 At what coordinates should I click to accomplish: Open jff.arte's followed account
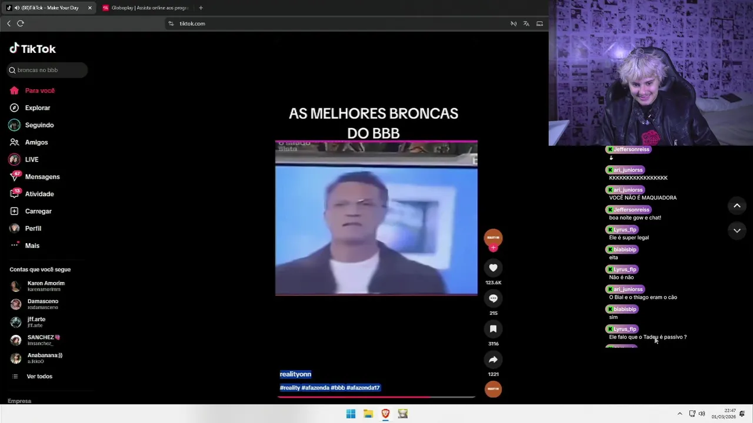(x=28, y=322)
